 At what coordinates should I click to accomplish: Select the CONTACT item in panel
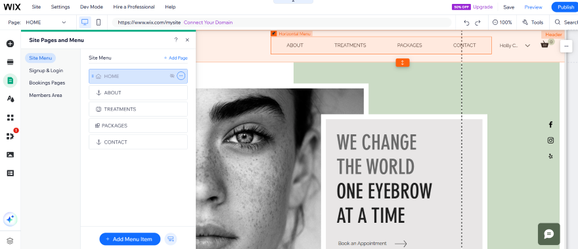[x=138, y=142]
